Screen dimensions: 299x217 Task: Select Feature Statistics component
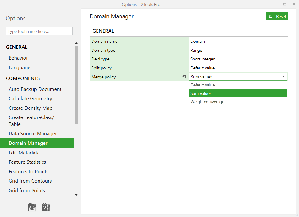tap(27, 162)
